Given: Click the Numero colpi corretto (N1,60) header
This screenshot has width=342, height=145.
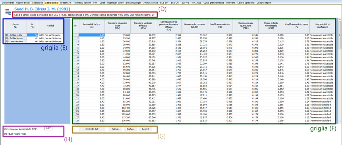Looking at the screenshot, I should tap(194, 26).
